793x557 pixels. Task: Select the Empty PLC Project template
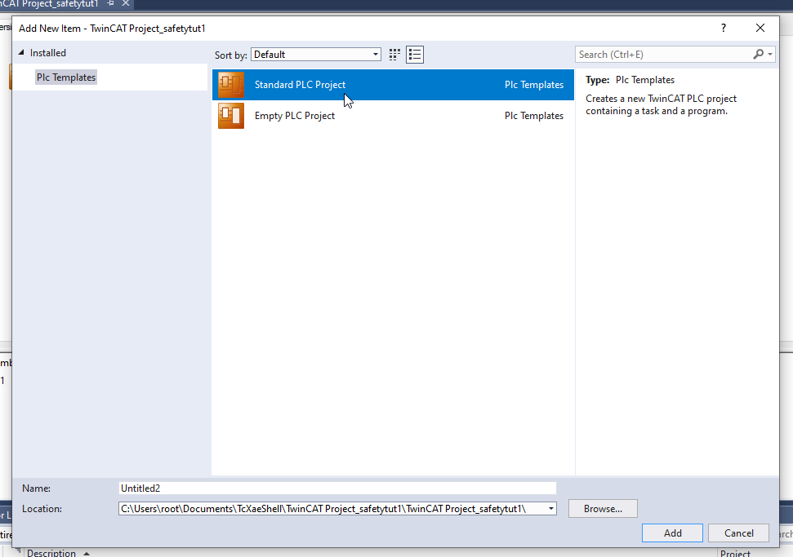393,116
